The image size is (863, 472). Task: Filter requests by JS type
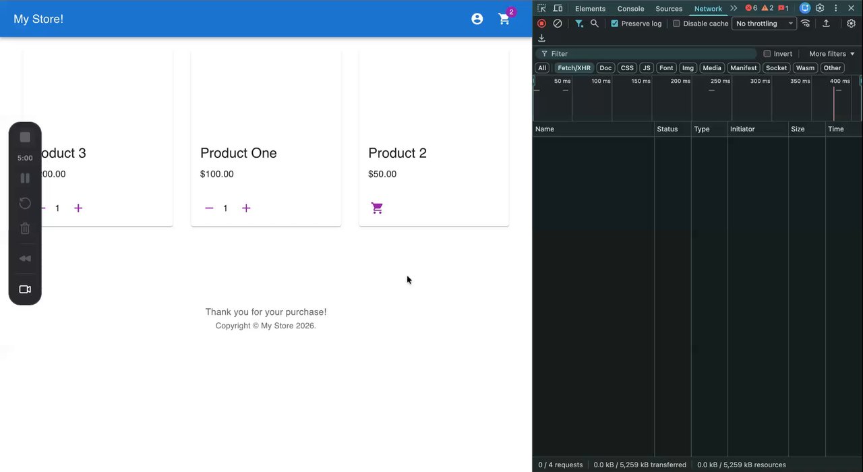pyautogui.click(x=646, y=68)
